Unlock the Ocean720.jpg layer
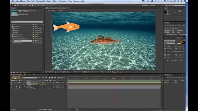 point(16,88)
